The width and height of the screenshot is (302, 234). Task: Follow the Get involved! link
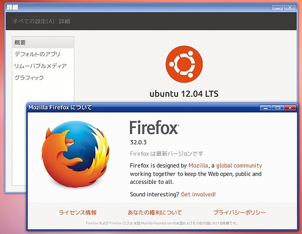pyautogui.click(x=198, y=194)
